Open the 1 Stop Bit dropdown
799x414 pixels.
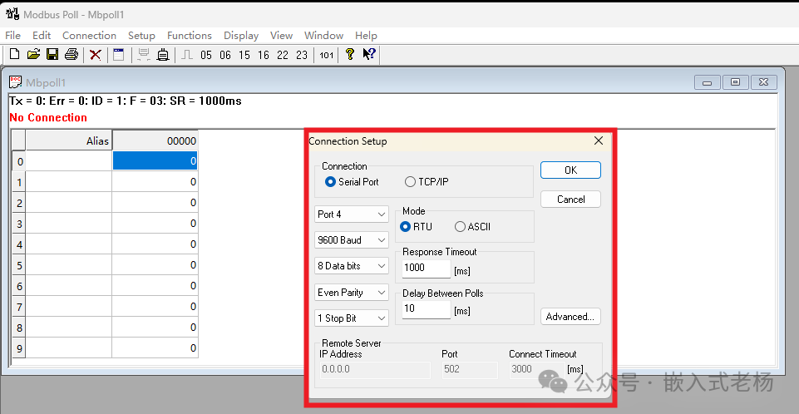point(352,318)
